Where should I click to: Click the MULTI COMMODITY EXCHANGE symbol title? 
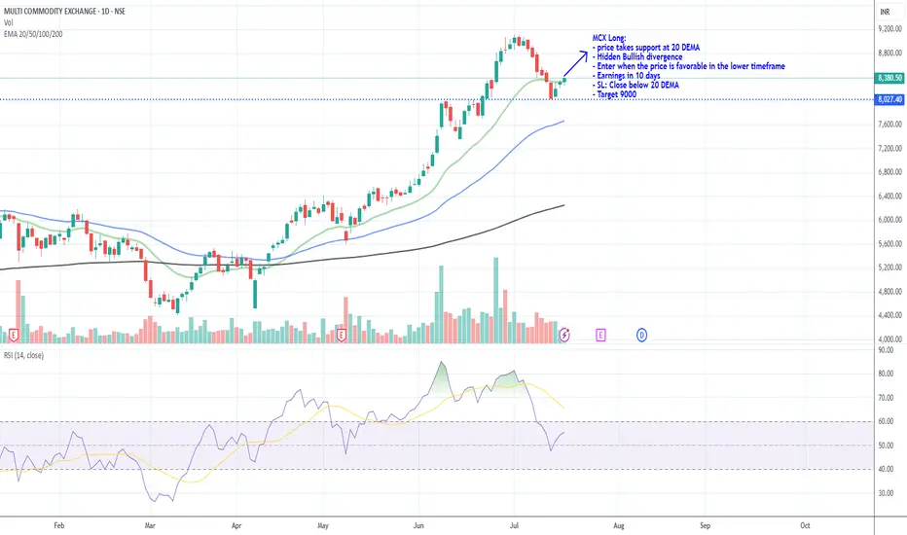(x=64, y=11)
